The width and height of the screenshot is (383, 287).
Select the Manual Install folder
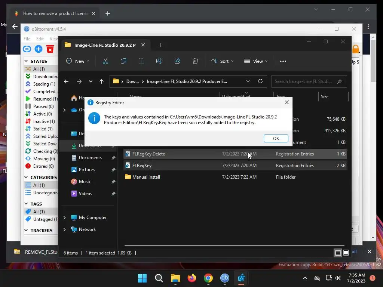click(x=235, y=177)
